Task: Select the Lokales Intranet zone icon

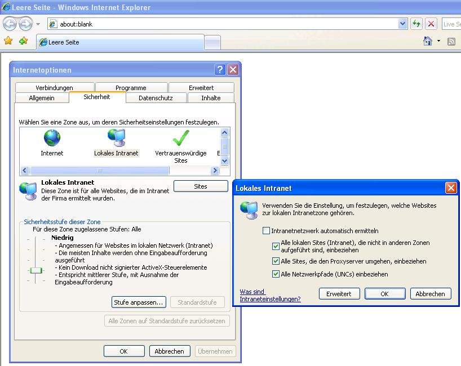Action: point(116,138)
